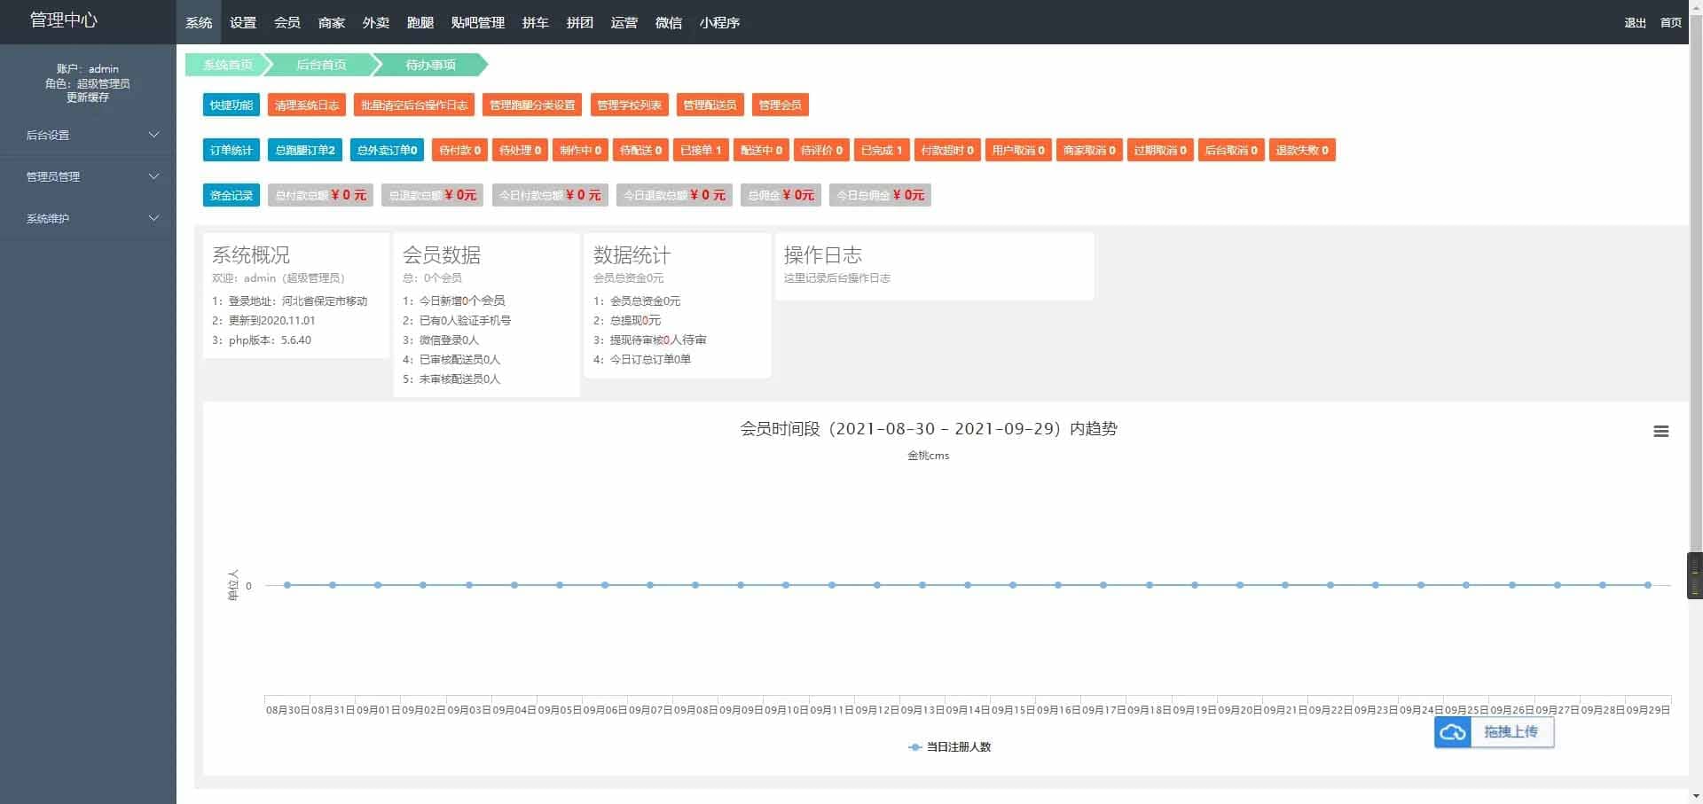Viewport: 1703px width, 804px height.
Task: Select the 后台首页 breadcrumb tab
Action: pos(320,65)
